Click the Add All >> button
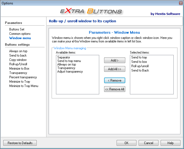184x149 pixels. click(114, 69)
